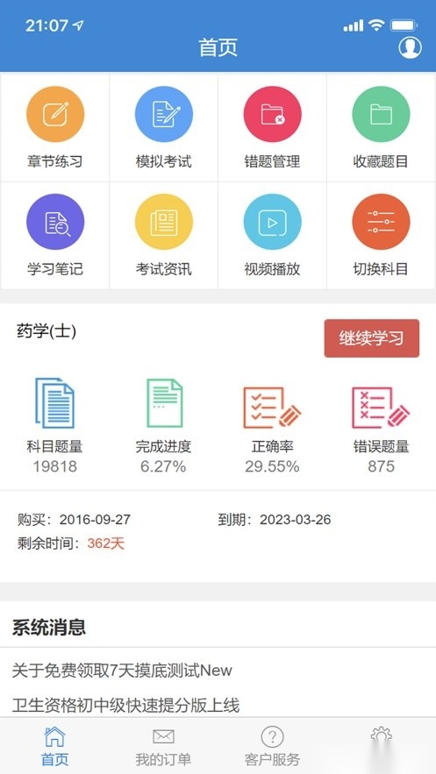
Task: Start 模拟考试 mock exam
Action: [163, 115]
